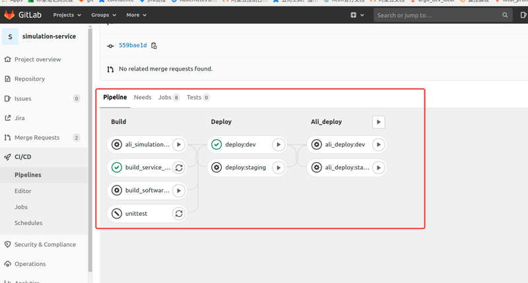Open Project overview in sidebar
The height and width of the screenshot is (283, 528).
[x=38, y=59]
